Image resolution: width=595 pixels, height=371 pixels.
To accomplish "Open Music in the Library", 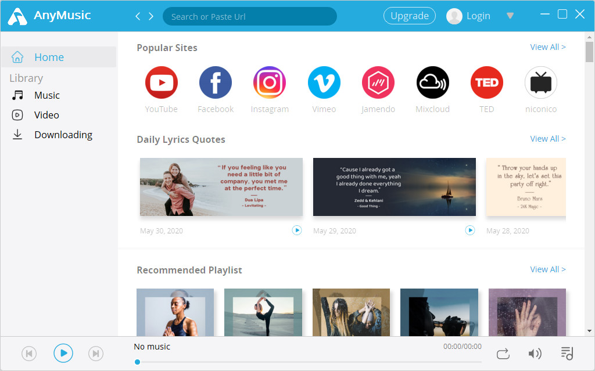I will (x=47, y=95).
